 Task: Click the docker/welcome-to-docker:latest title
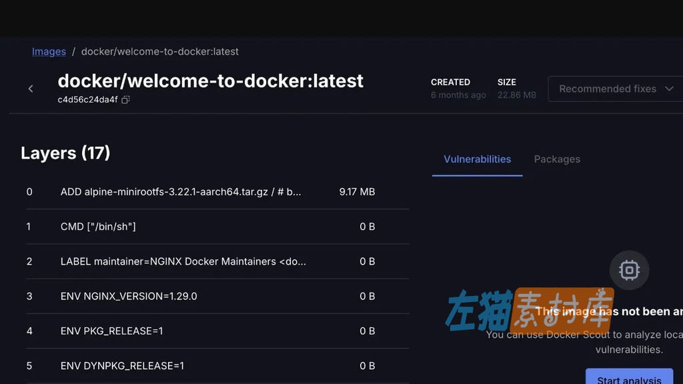210,81
